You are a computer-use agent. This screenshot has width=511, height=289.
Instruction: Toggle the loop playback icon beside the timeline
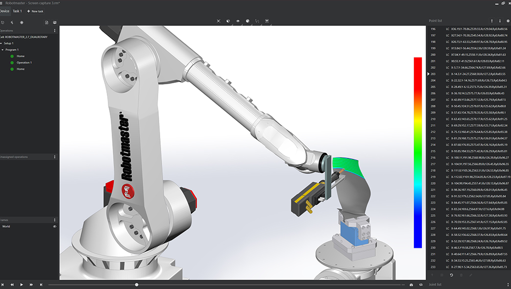click(x=421, y=285)
